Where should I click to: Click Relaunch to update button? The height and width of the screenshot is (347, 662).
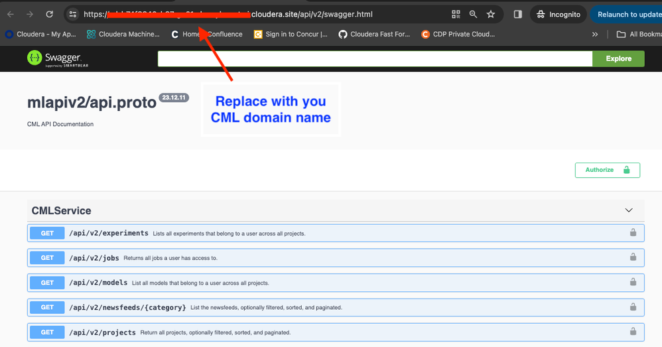point(627,15)
